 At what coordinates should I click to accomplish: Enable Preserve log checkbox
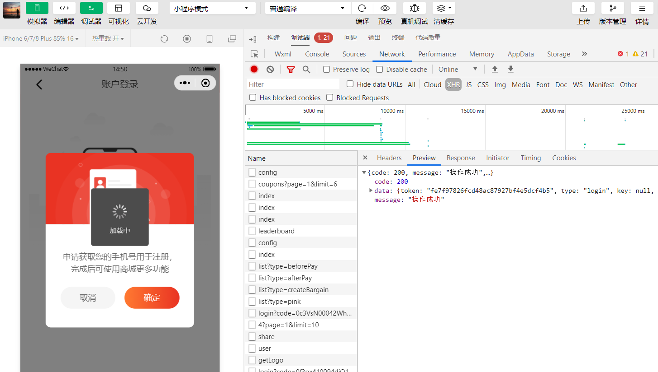326,69
